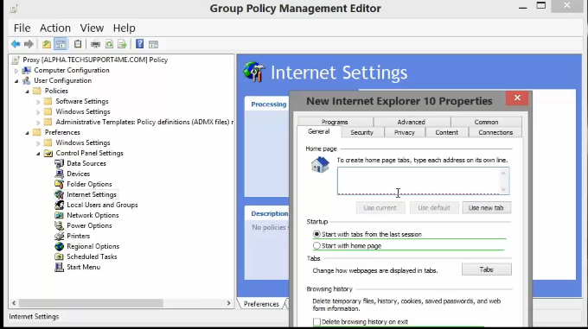Viewport: 588px width, 329px height.
Task: Click the Export list toolbar icon
Action: tap(122, 44)
